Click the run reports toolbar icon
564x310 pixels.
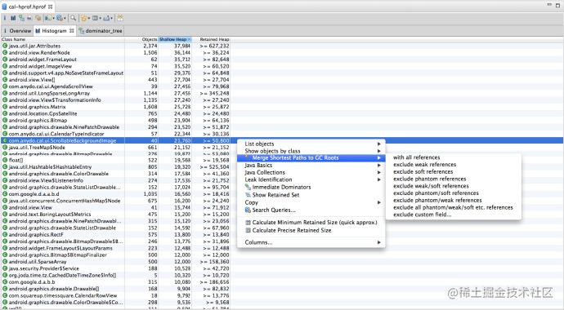tap(48, 18)
